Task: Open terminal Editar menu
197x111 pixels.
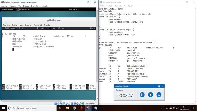Action: [15, 25]
